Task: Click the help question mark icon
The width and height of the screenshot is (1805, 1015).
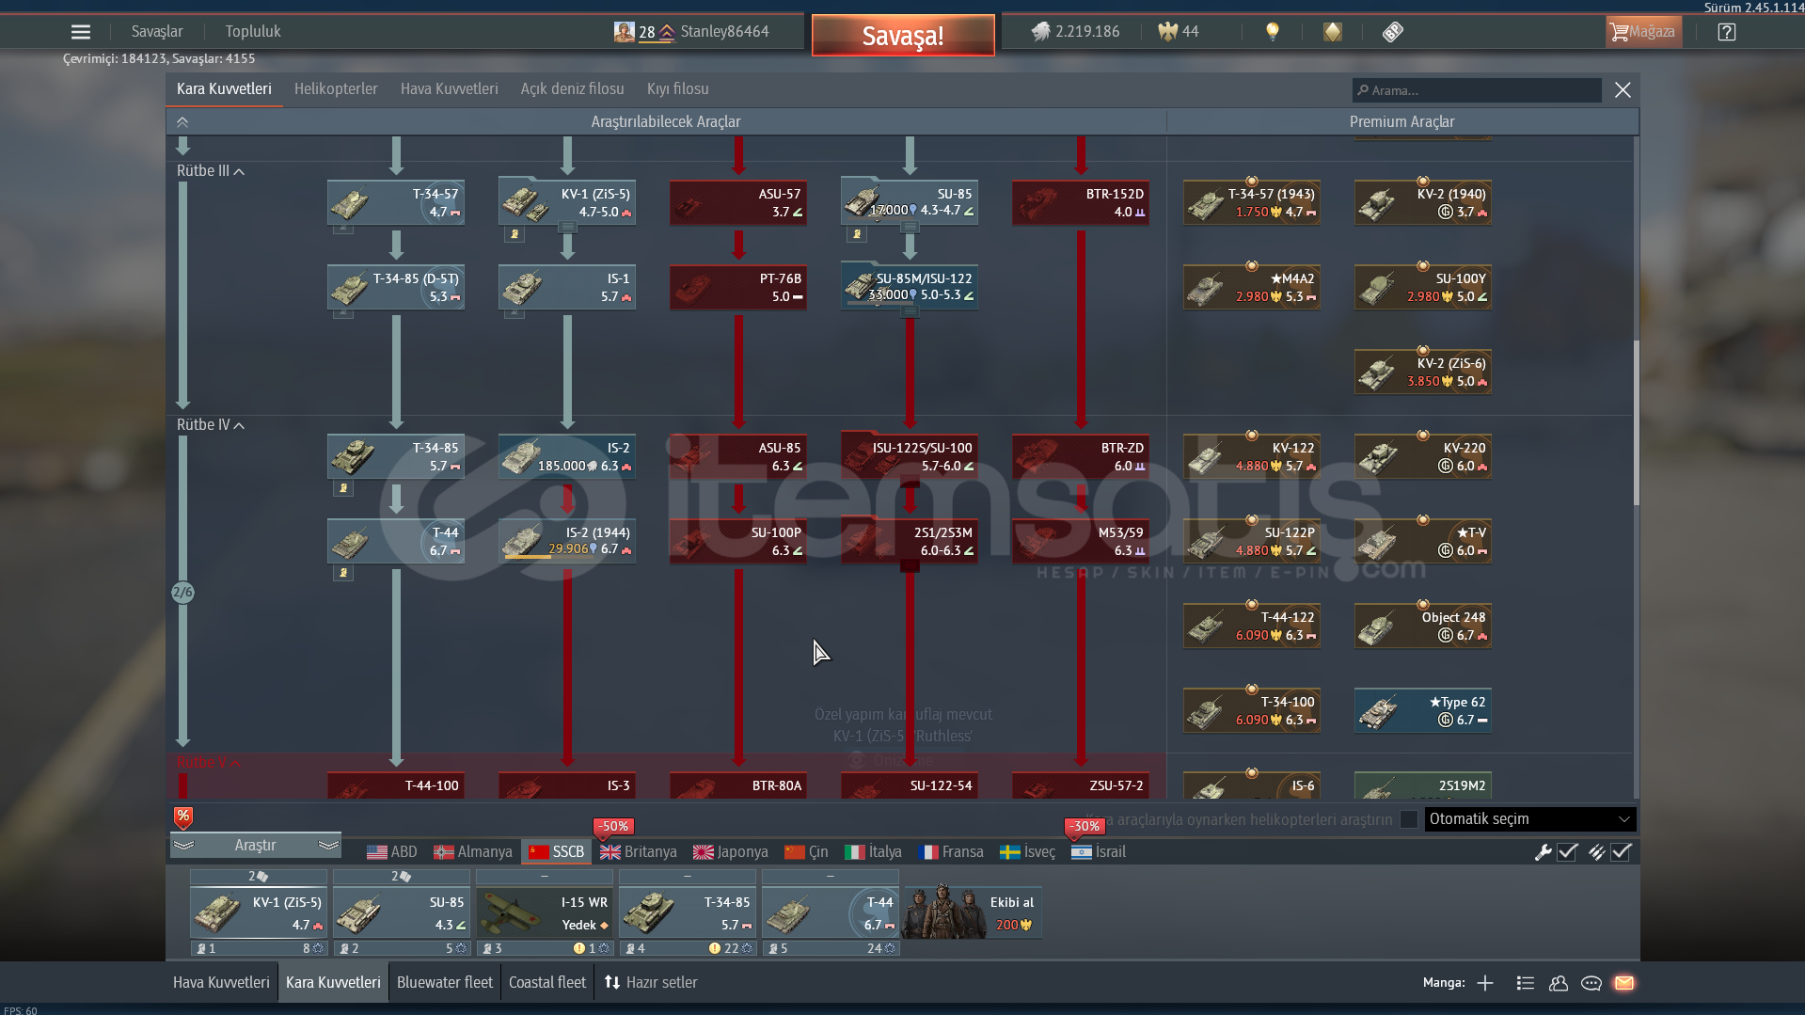Action: (x=1726, y=32)
